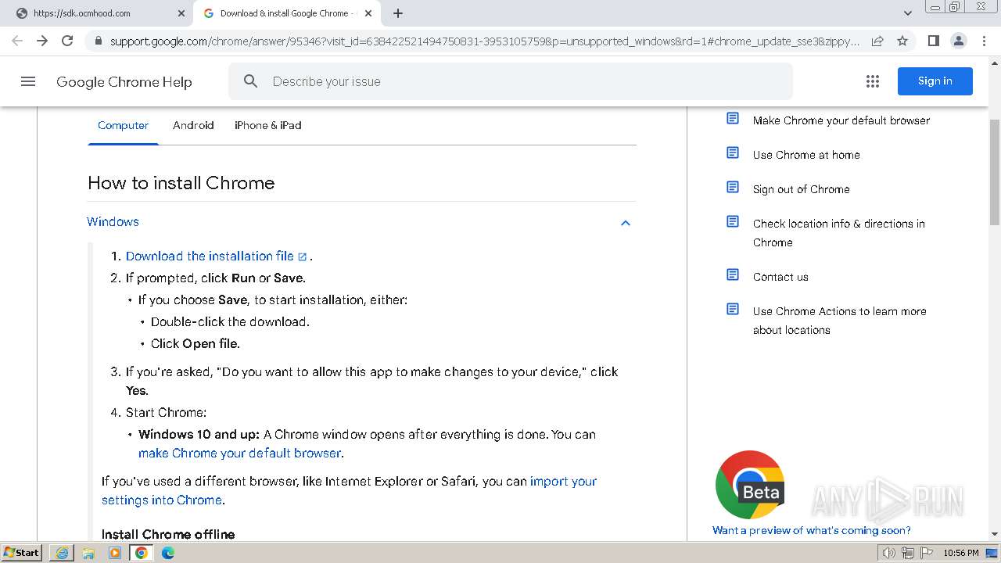Open the Google apps grid

(873, 81)
